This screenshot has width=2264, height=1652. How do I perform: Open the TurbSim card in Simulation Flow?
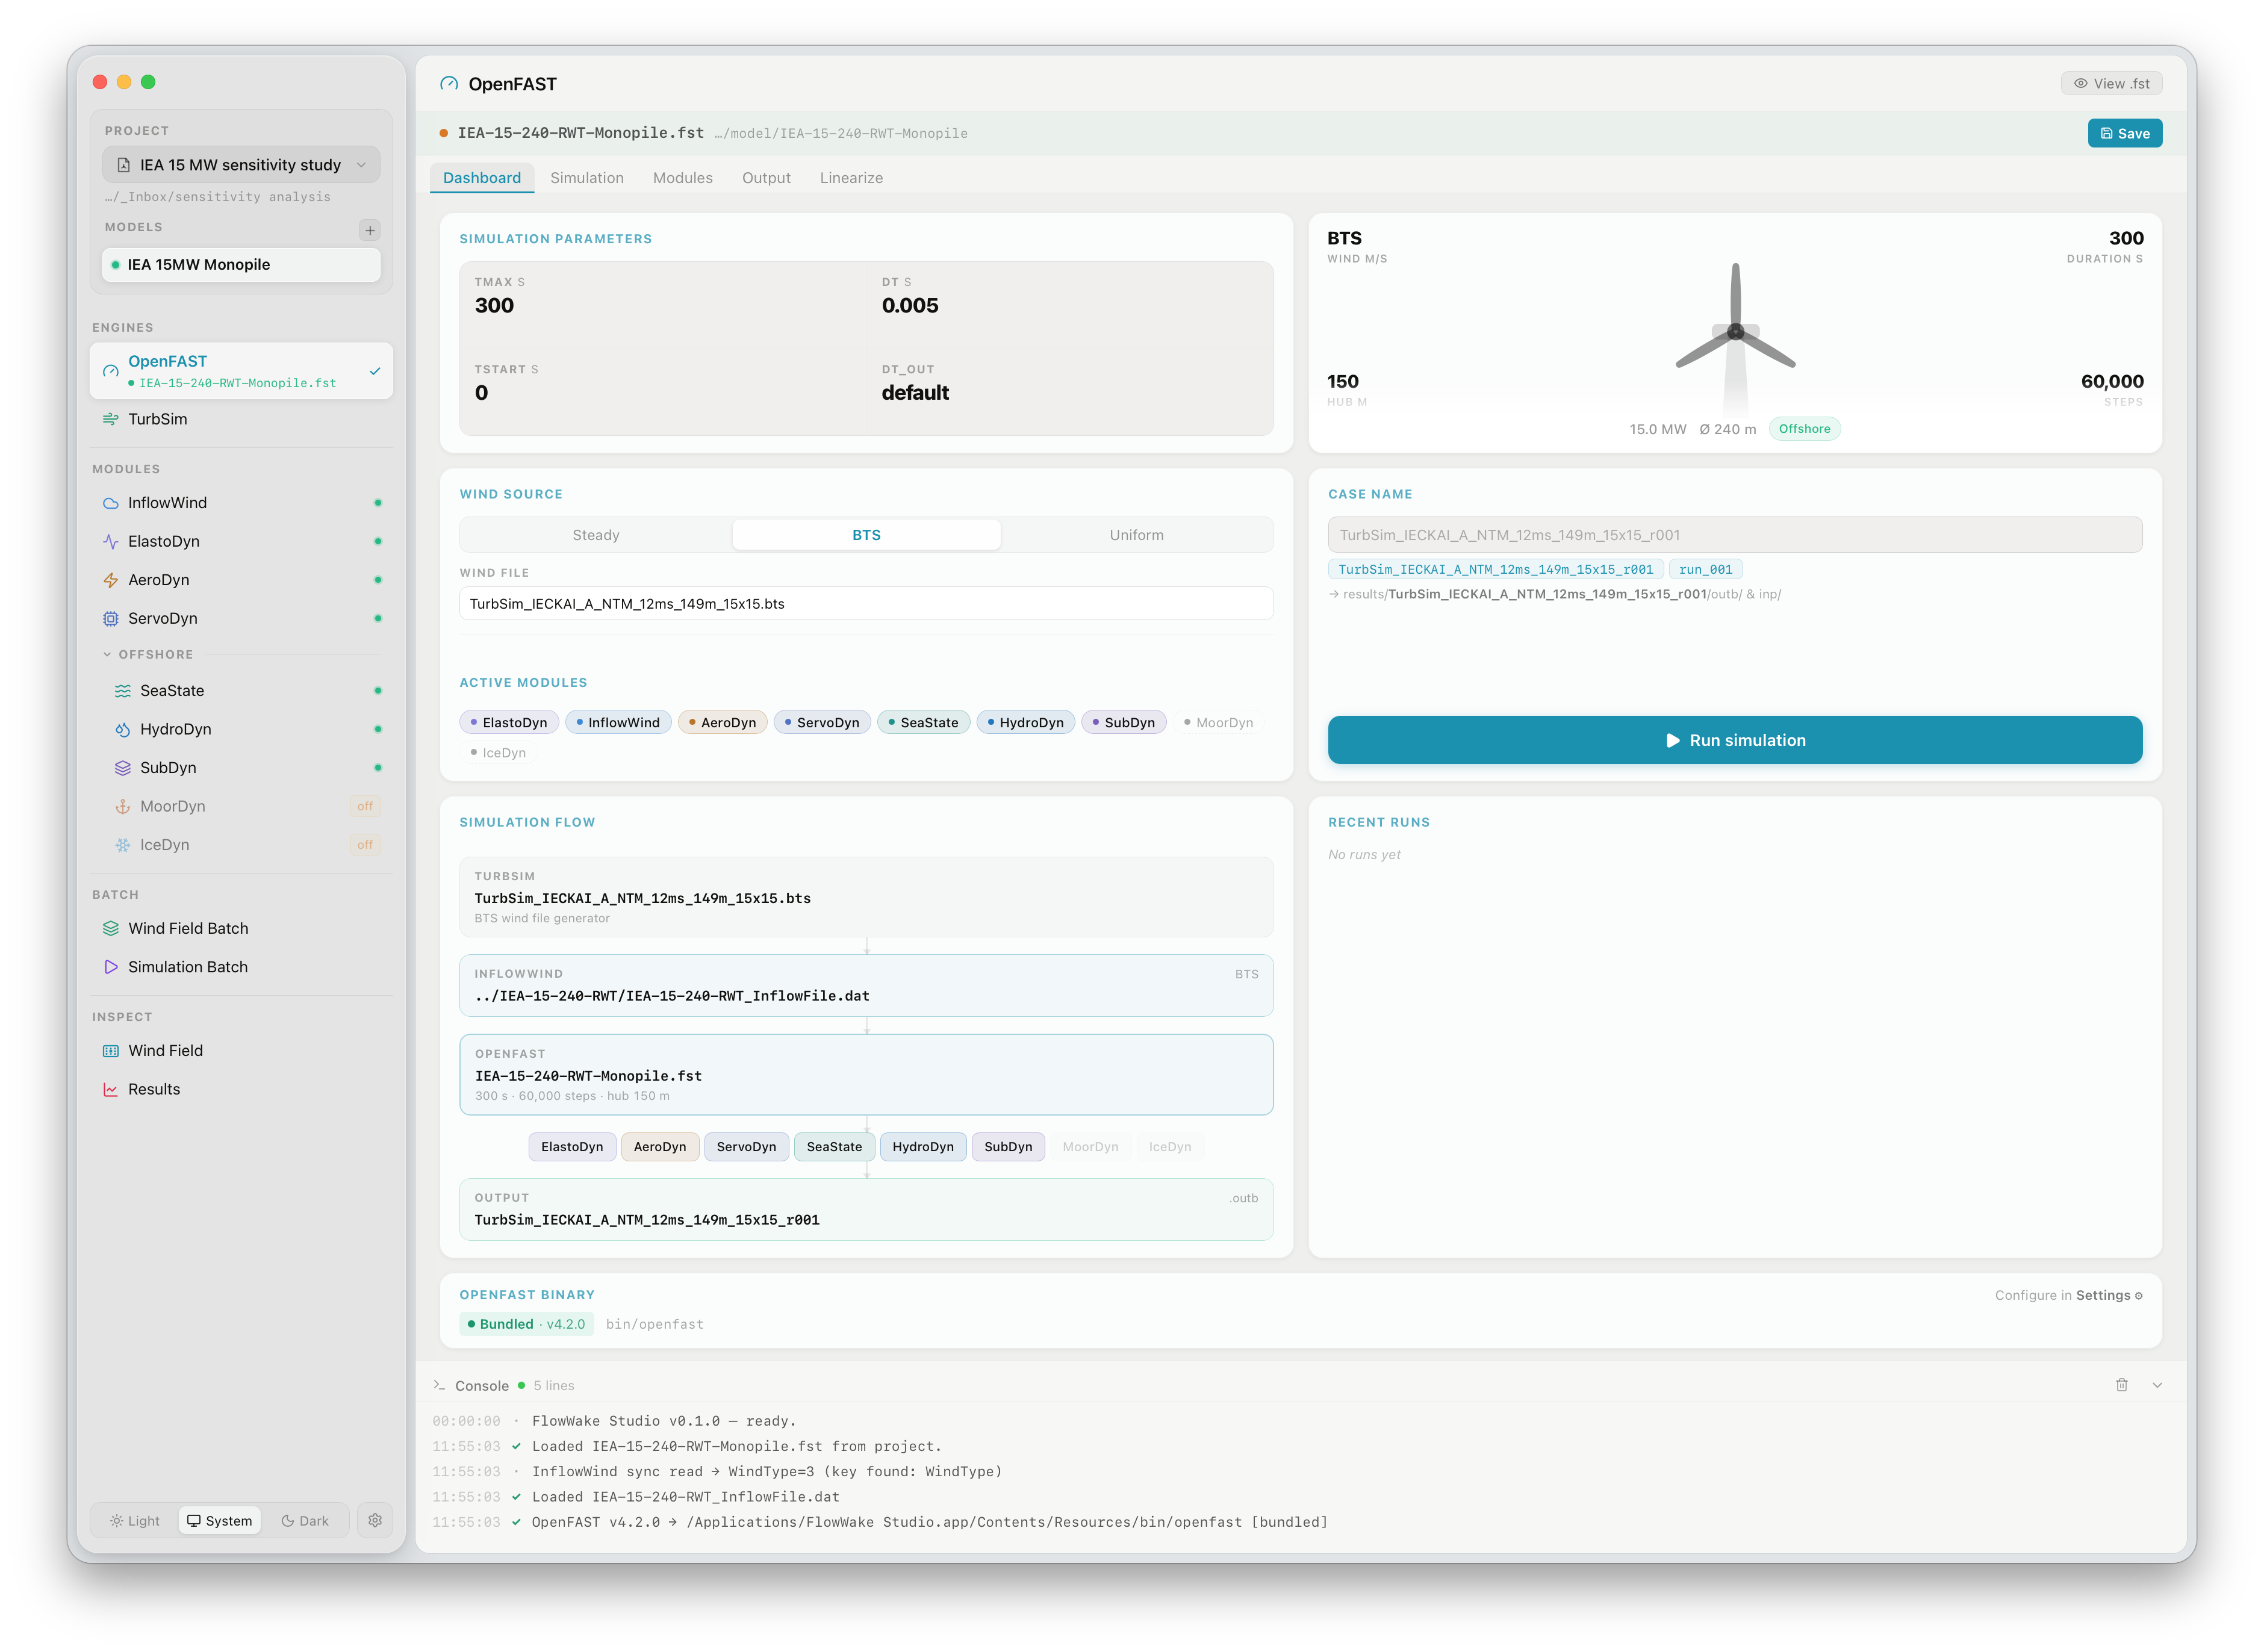pyautogui.click(x=866, y=897)
